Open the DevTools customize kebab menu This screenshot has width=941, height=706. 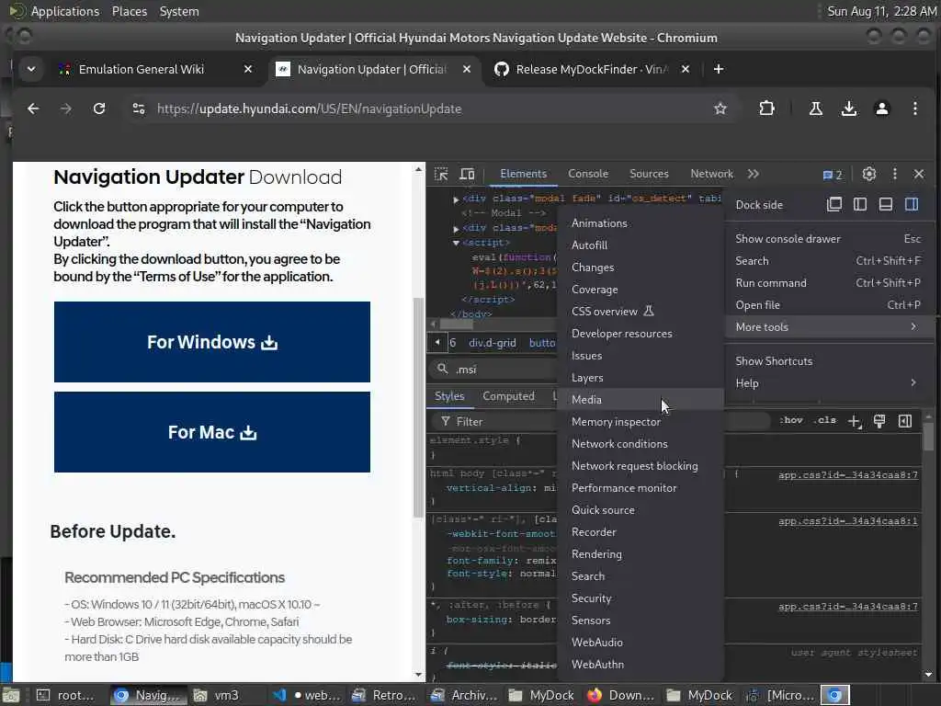click(895, 174)
